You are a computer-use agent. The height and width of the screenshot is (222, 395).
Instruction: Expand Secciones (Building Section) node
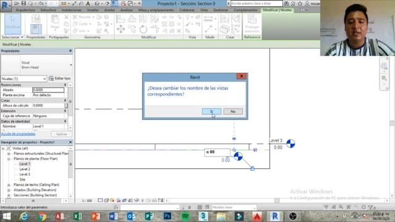9,195
